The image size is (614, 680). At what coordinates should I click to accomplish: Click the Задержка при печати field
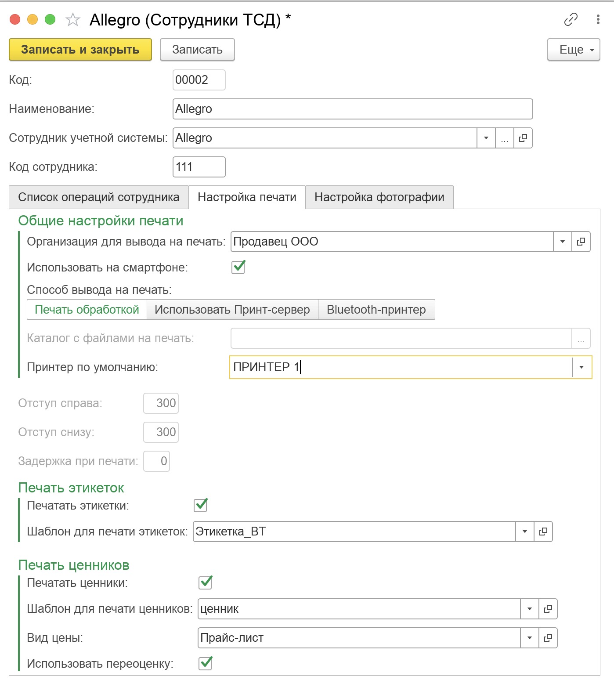(156, 461)
